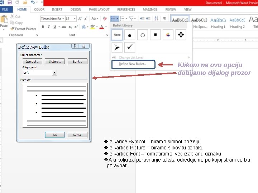This screenshot has width=258, height=193.
Task: Switch to the DESIGN tab
Action: 76,10
